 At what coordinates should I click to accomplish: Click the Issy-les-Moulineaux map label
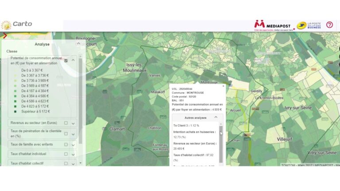[135, 68]
